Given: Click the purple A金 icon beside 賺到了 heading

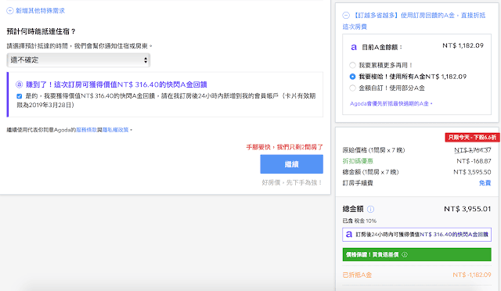Looking at the screenshot, I should click(x=20, y=84).
